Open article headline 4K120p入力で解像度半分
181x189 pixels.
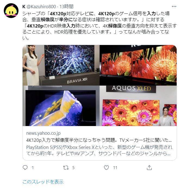tap(99, 140)
